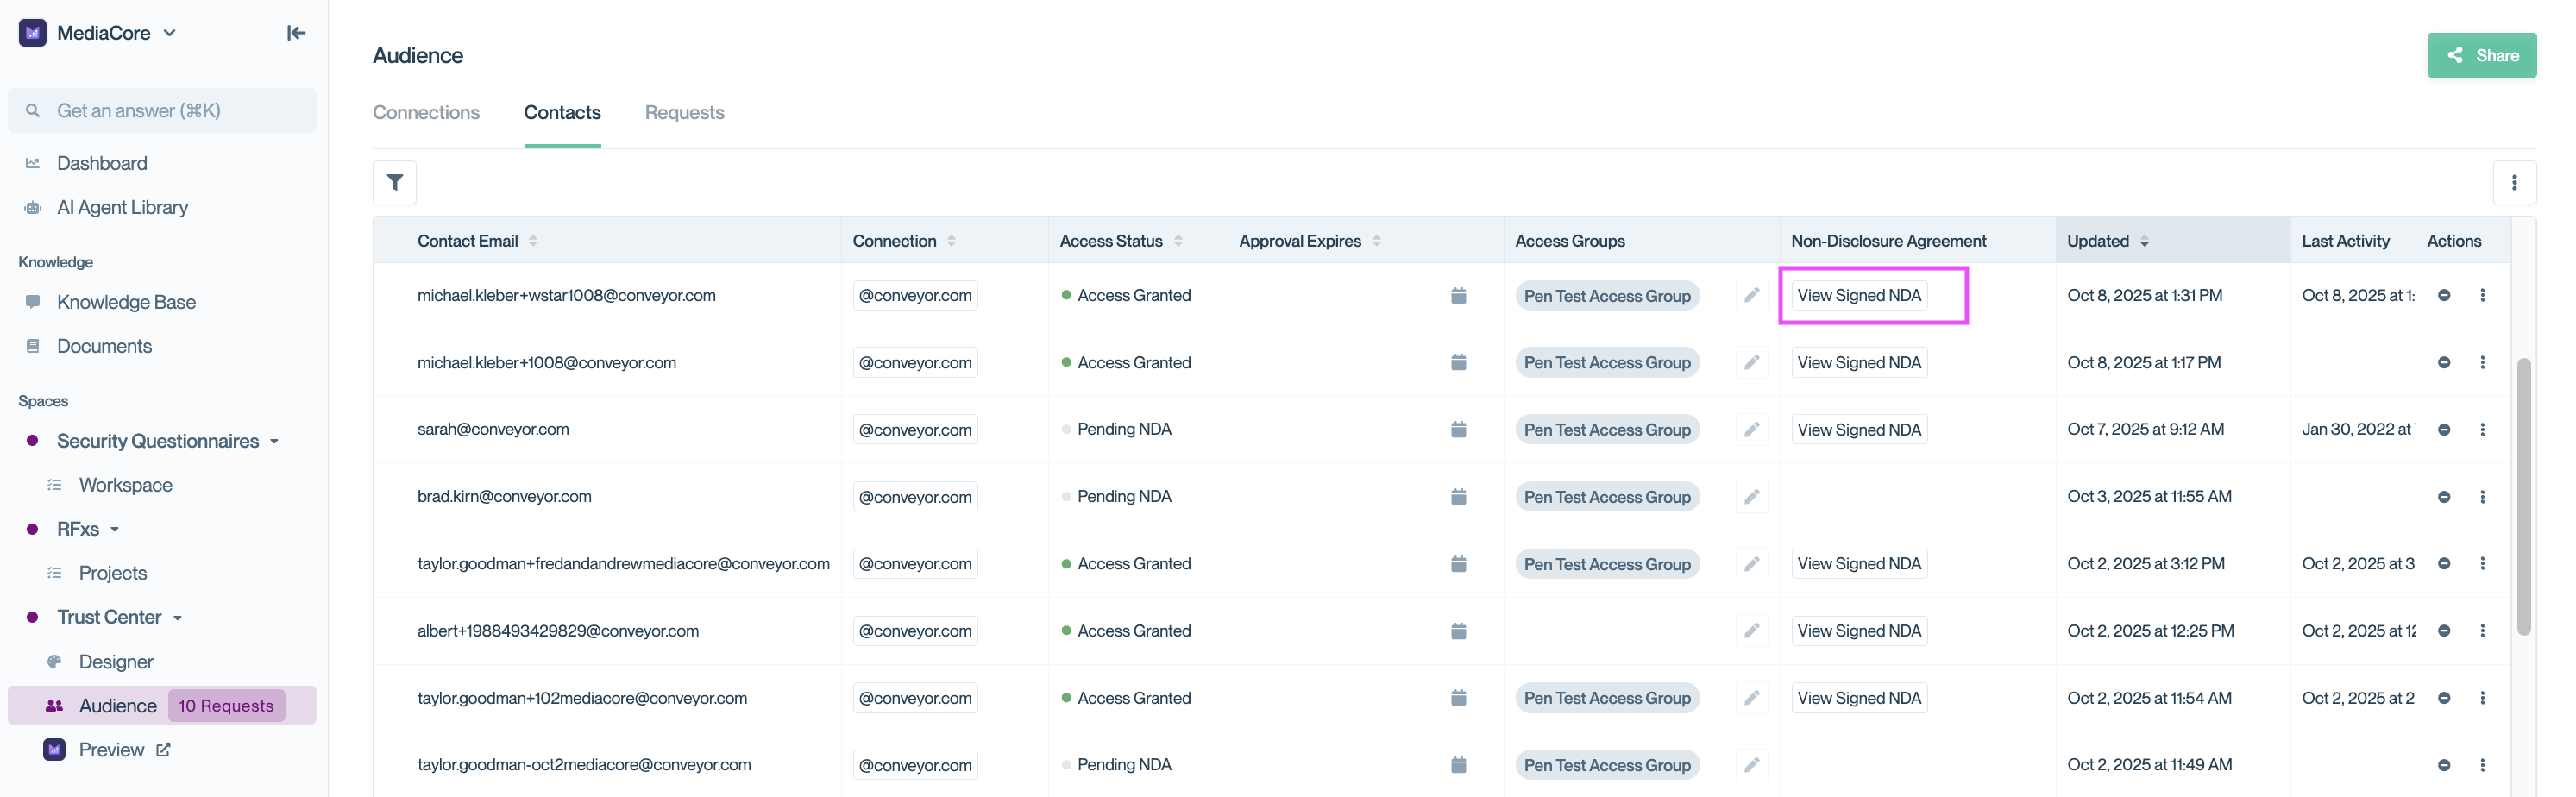Click the Last Activity column header
Image resolution: width=2576 pixels, height=797 pixels.
pos(2345,241)
